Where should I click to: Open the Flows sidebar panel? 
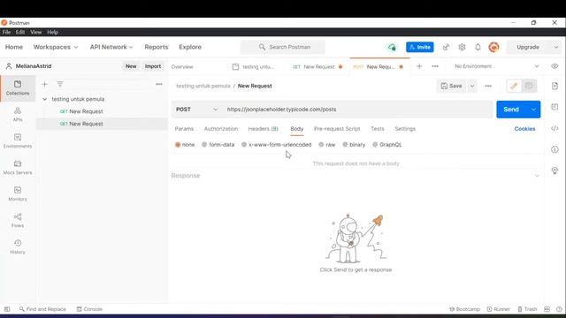click(18, 220)
